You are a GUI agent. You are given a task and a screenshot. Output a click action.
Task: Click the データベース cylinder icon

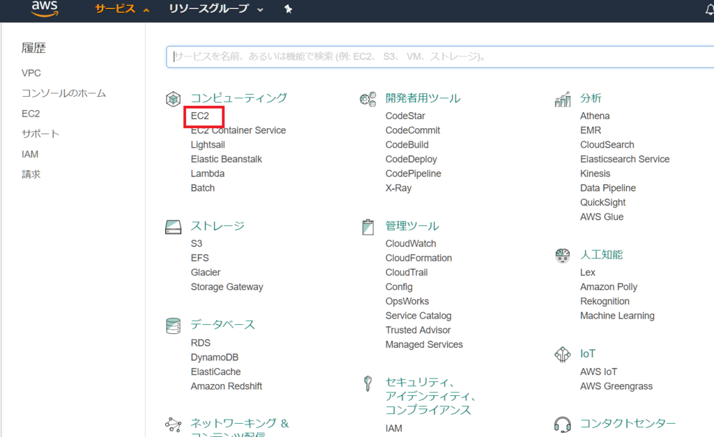coord(173,325)
